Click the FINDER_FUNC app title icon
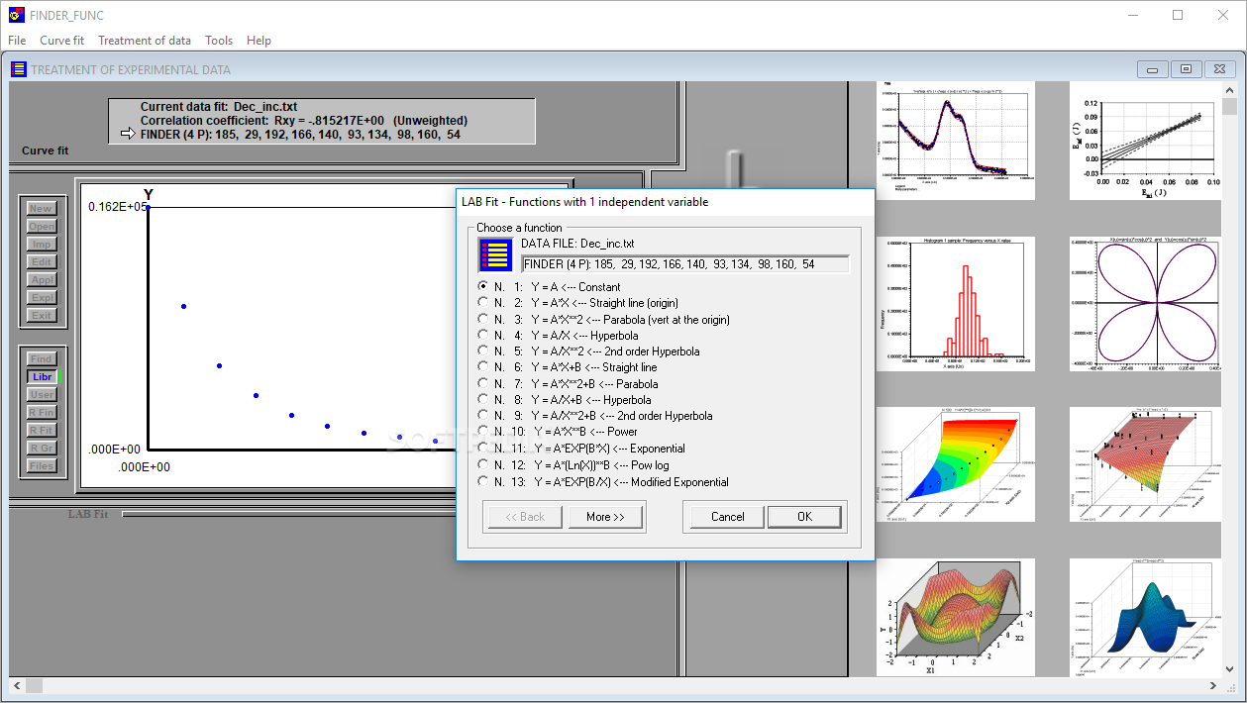Image resolution: width=1247 pixels, height=703 pixels. (x=15, y=15)
